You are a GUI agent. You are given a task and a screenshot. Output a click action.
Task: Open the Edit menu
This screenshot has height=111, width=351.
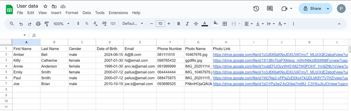tap(31, 13)
